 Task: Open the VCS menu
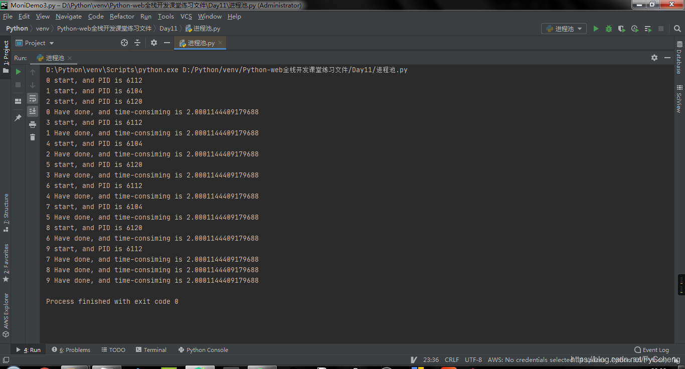(186, 17)
